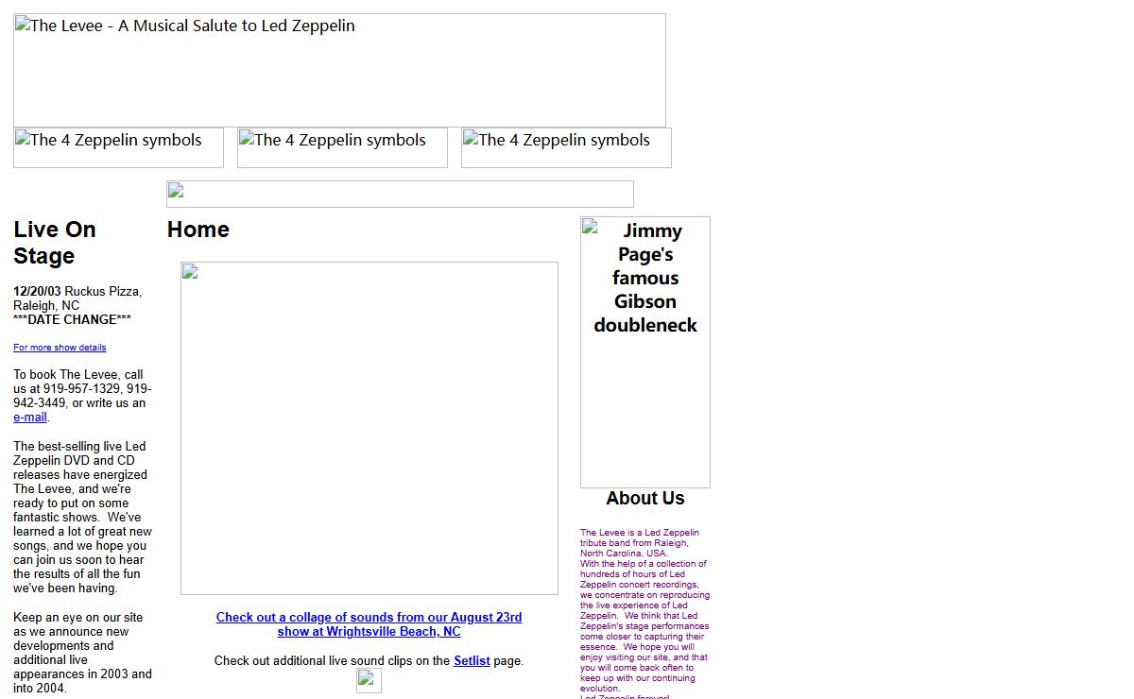1134x699 pixels.
Task: Click the 'Home' heading
Action: pos(198,230)
